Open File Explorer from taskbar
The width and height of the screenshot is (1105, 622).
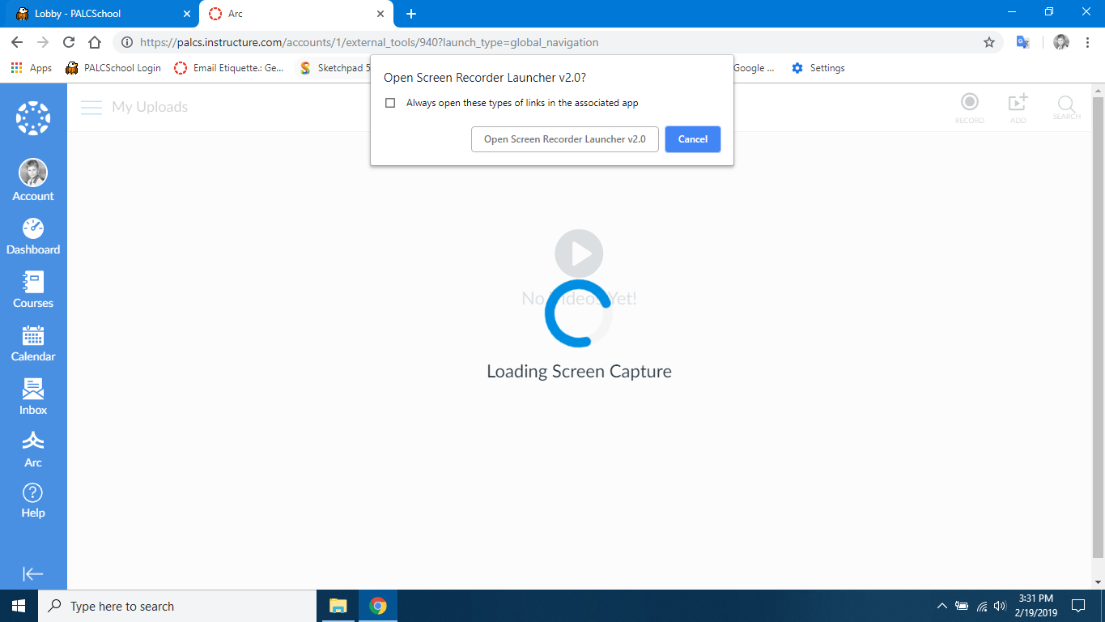point(338,606)
